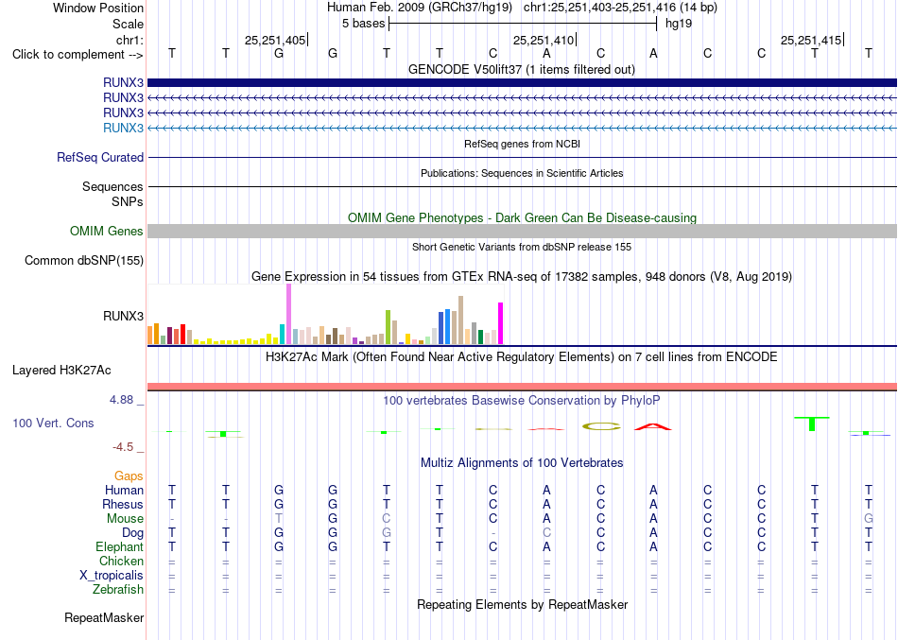Click the orange Gaps label
Image resolution: width=898 pixels, height=640 pixels.
pyautogui.click(x=129, y=476)
